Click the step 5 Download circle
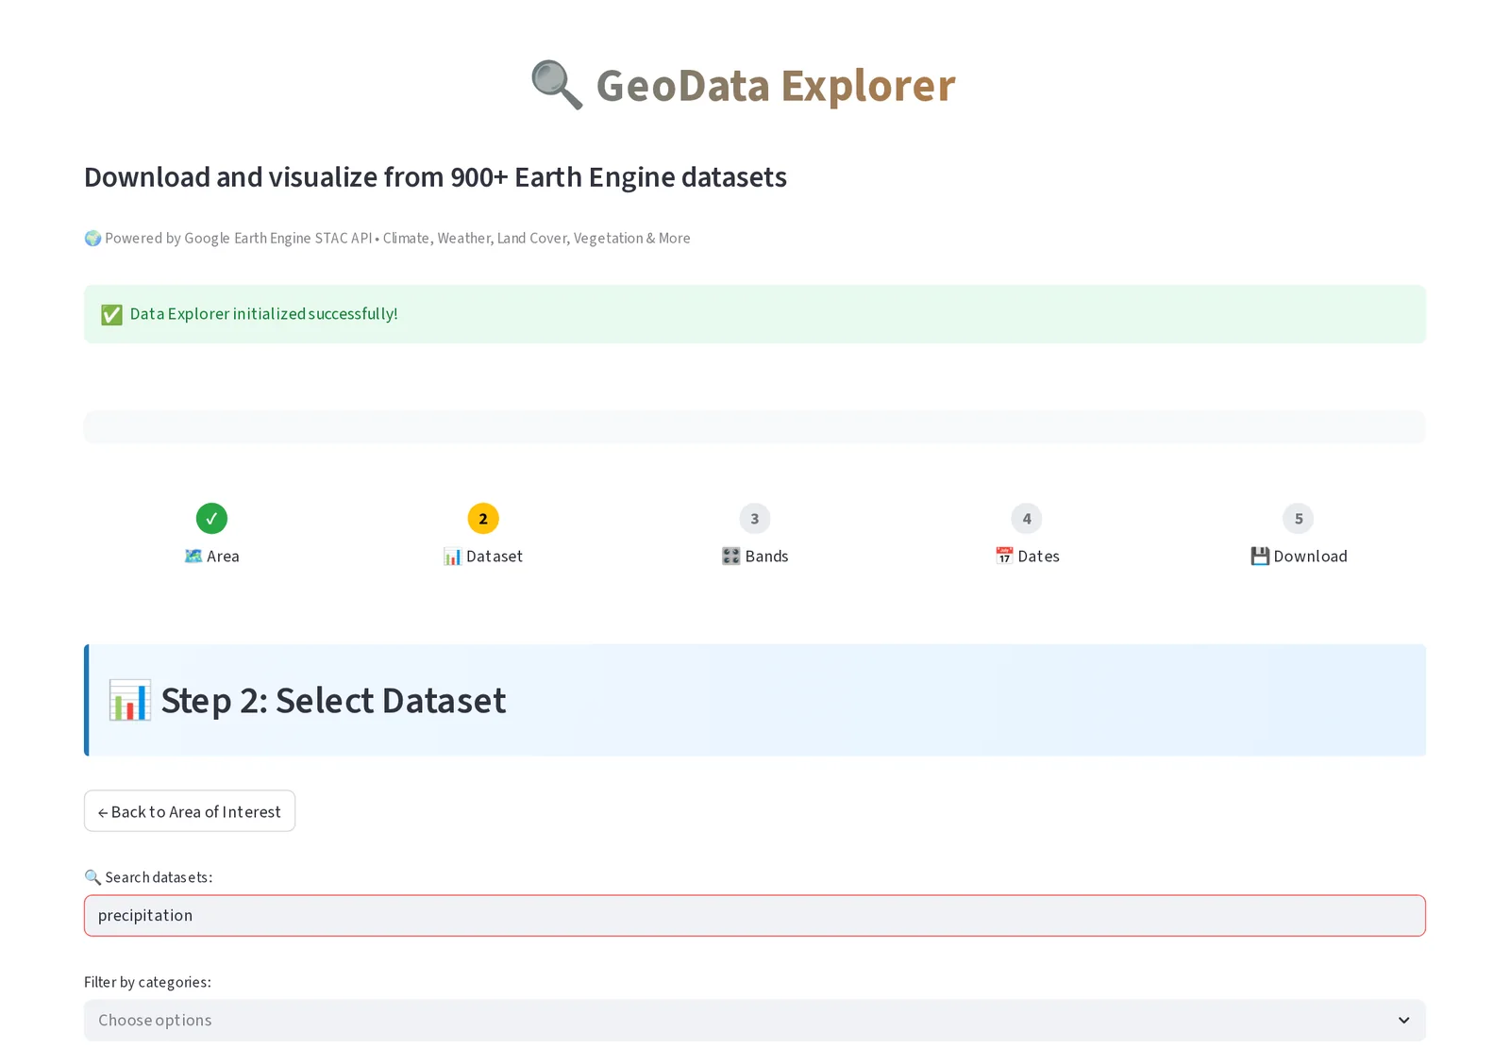 pos(1299,518)
